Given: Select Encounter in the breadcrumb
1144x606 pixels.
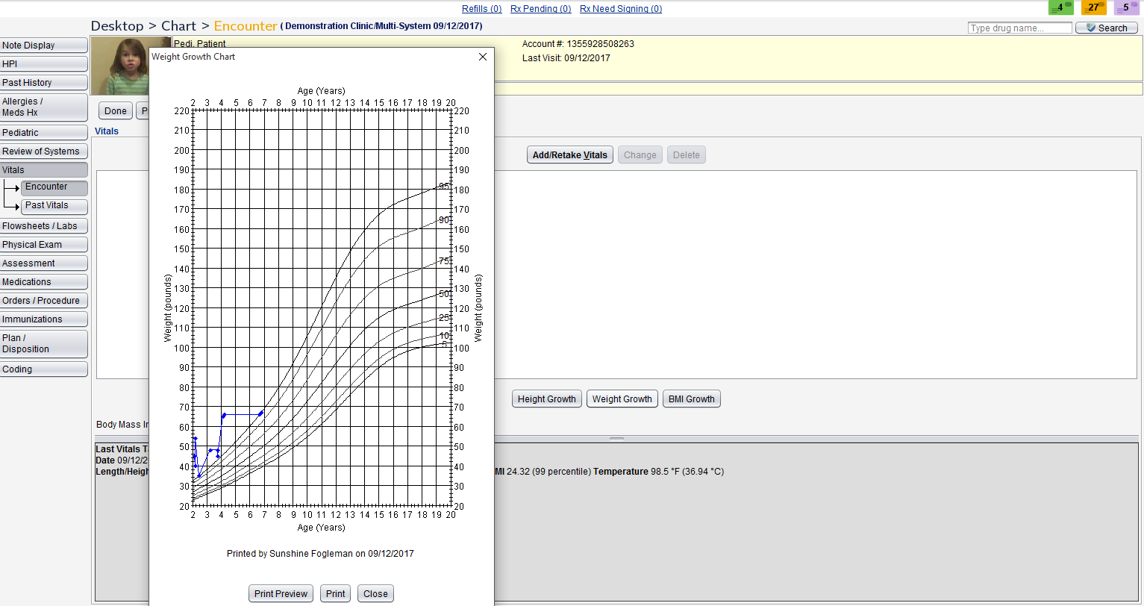Looking at the screenshot, I should [246, 26].
